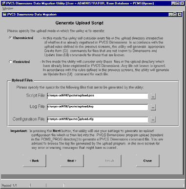Click the 'Script File' label
Screen dimensions: 186x189
click(x=35, y=95)
